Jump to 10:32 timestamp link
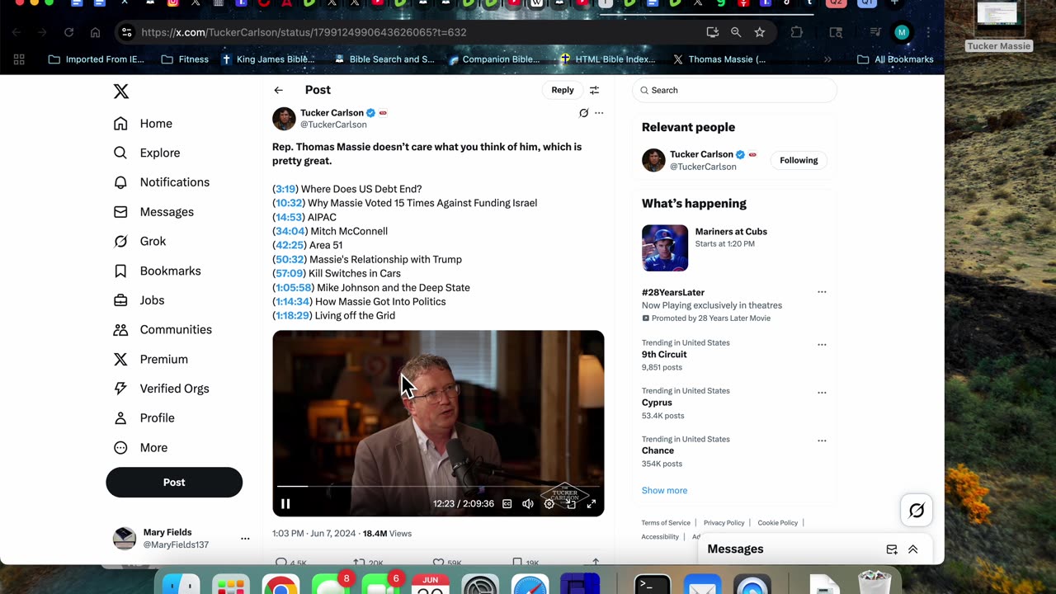 [x=289, y=203]
